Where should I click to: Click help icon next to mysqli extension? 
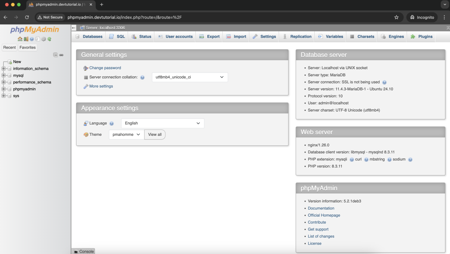[352, 159]
